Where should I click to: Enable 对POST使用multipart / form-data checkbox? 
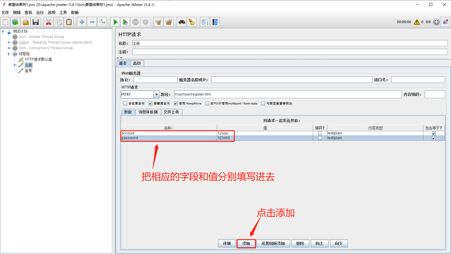click(207, 104)
